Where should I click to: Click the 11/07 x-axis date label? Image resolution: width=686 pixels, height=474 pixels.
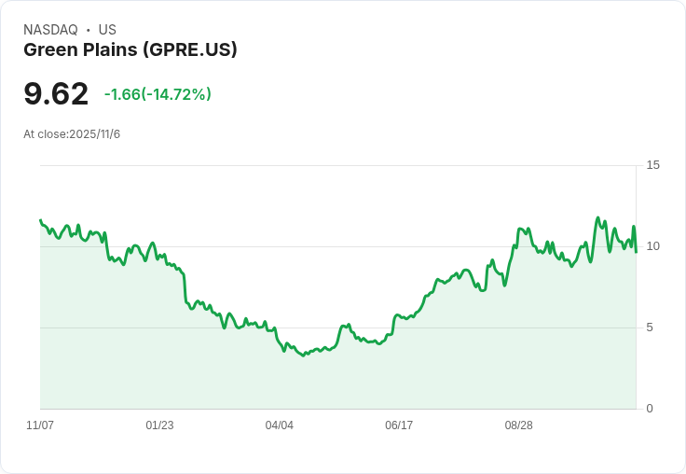(x=40, y=425)
